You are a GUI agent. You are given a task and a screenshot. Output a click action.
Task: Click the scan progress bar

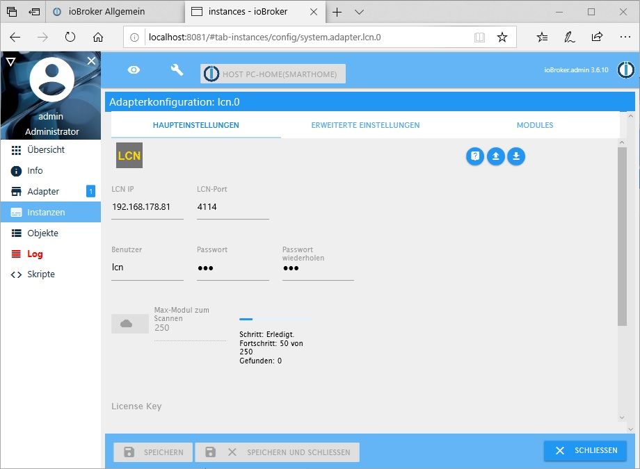click(275, 319)
